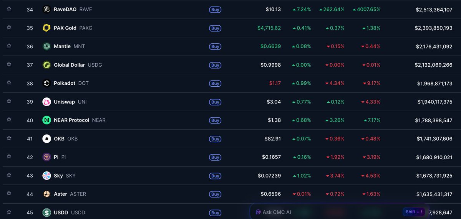Screen dimensions: 461x219
Task: Open the OKB coin page
Action: (66, 139)
